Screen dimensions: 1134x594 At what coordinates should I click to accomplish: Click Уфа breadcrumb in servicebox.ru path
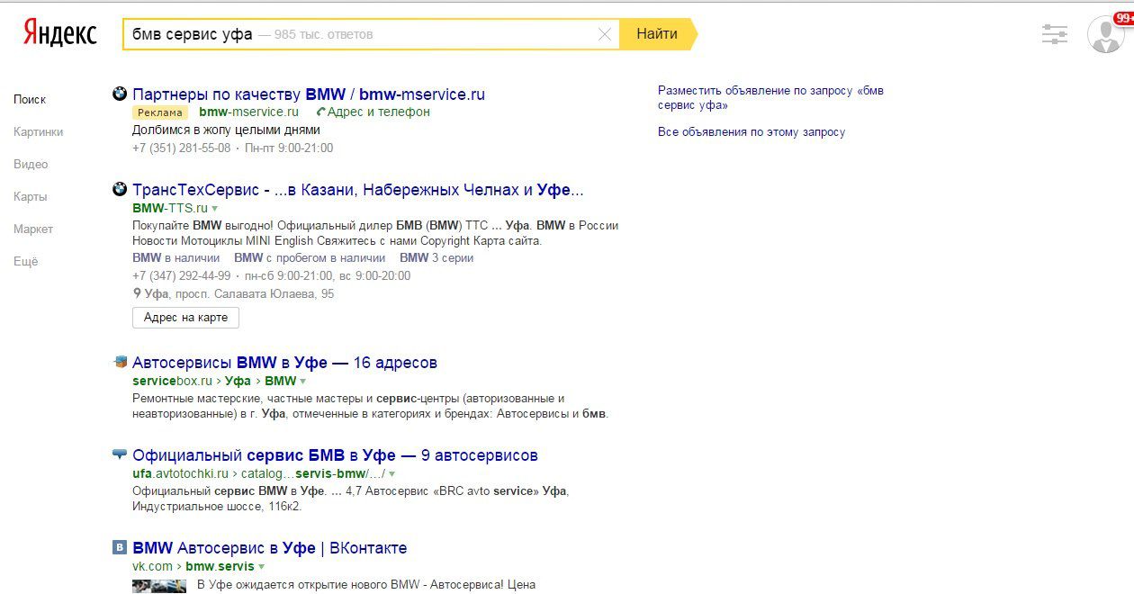238,382
